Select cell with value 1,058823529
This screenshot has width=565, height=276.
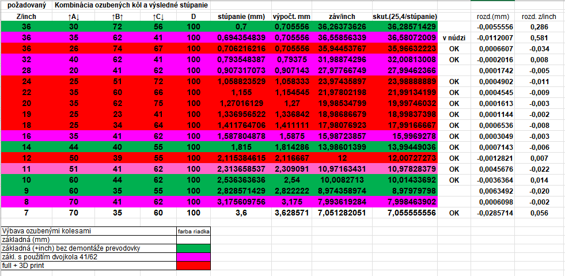tap(241, 81)
